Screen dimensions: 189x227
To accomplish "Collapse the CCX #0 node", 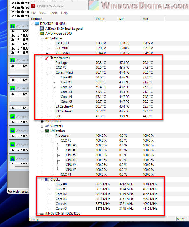I will point(52,141).
